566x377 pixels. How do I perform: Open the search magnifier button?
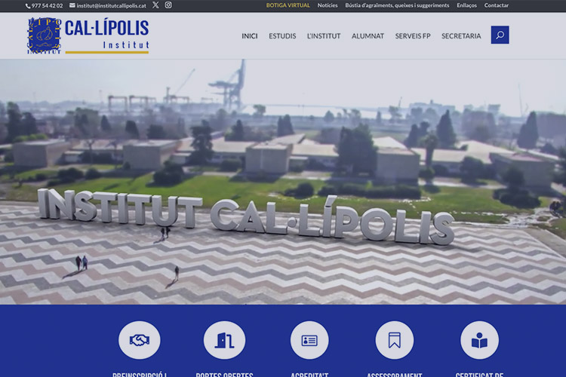coord(500,35)
